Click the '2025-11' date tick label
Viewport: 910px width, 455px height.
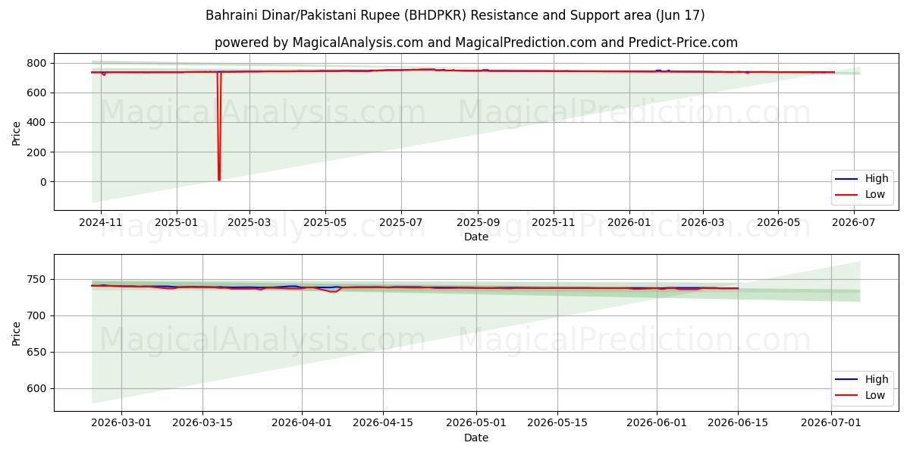pyautogui.click(x=554, y=224)
